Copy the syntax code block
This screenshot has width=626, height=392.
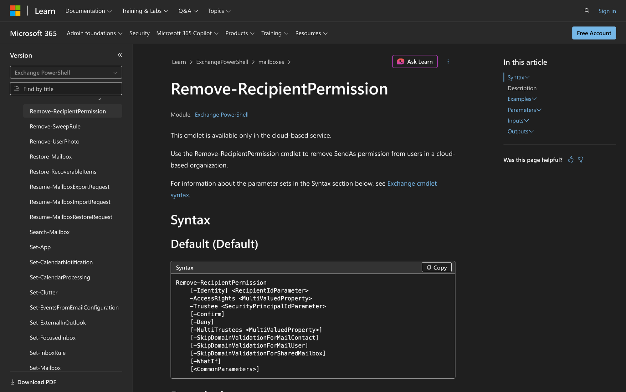click(x=437, y=267)
